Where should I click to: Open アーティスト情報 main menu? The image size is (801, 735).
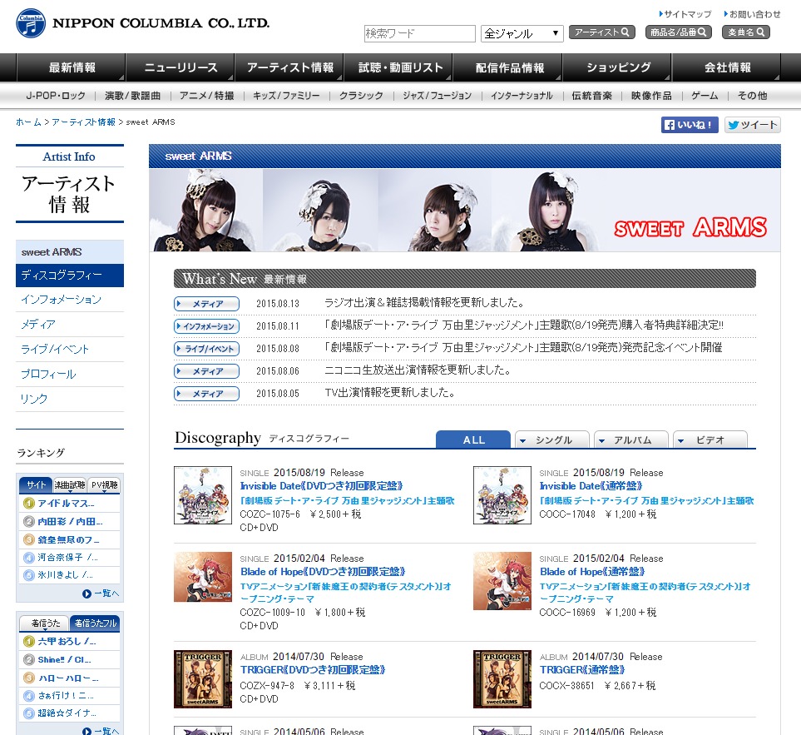pyautogui.click(x=289, y=67)
